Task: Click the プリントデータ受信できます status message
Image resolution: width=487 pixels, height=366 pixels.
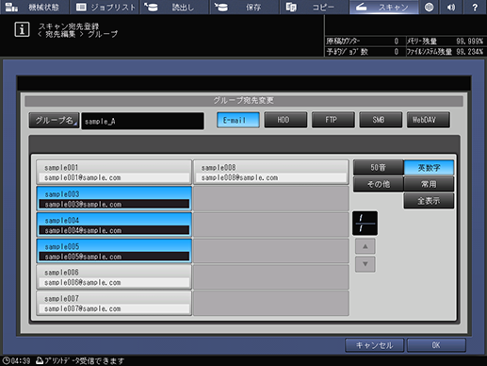Action: pyautogui.click(x=85, y=360)
